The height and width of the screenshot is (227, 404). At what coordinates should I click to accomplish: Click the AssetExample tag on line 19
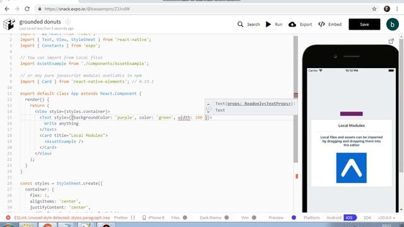64,141
